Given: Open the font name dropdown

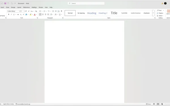Looking at the screenshot, I should pos(19,11).
